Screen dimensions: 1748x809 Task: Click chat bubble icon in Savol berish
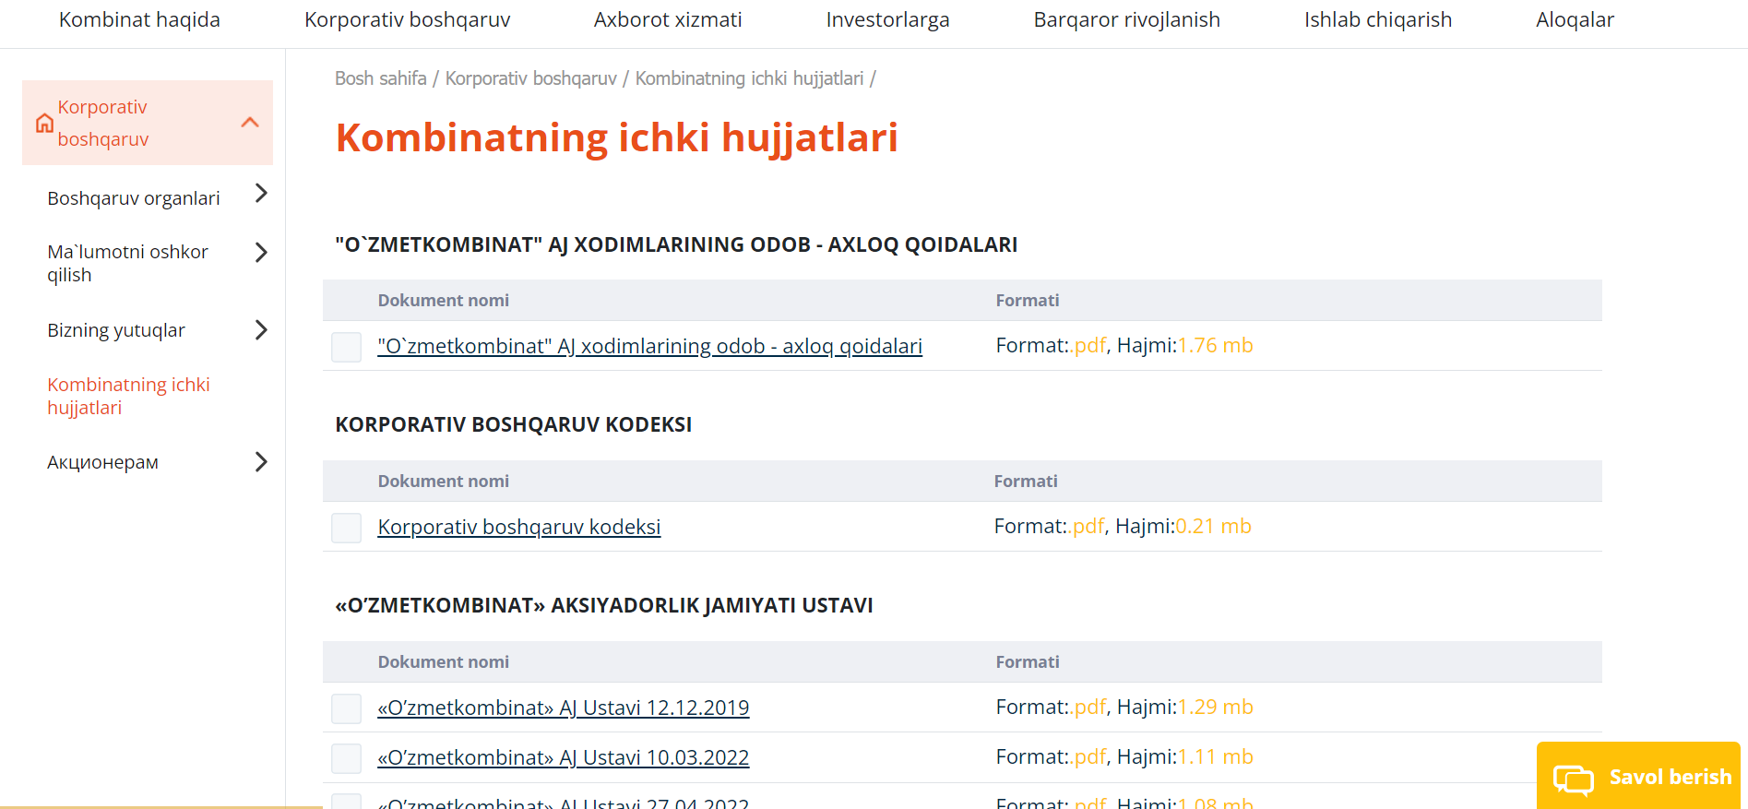pyautogui.click(x=1574, y=779)
